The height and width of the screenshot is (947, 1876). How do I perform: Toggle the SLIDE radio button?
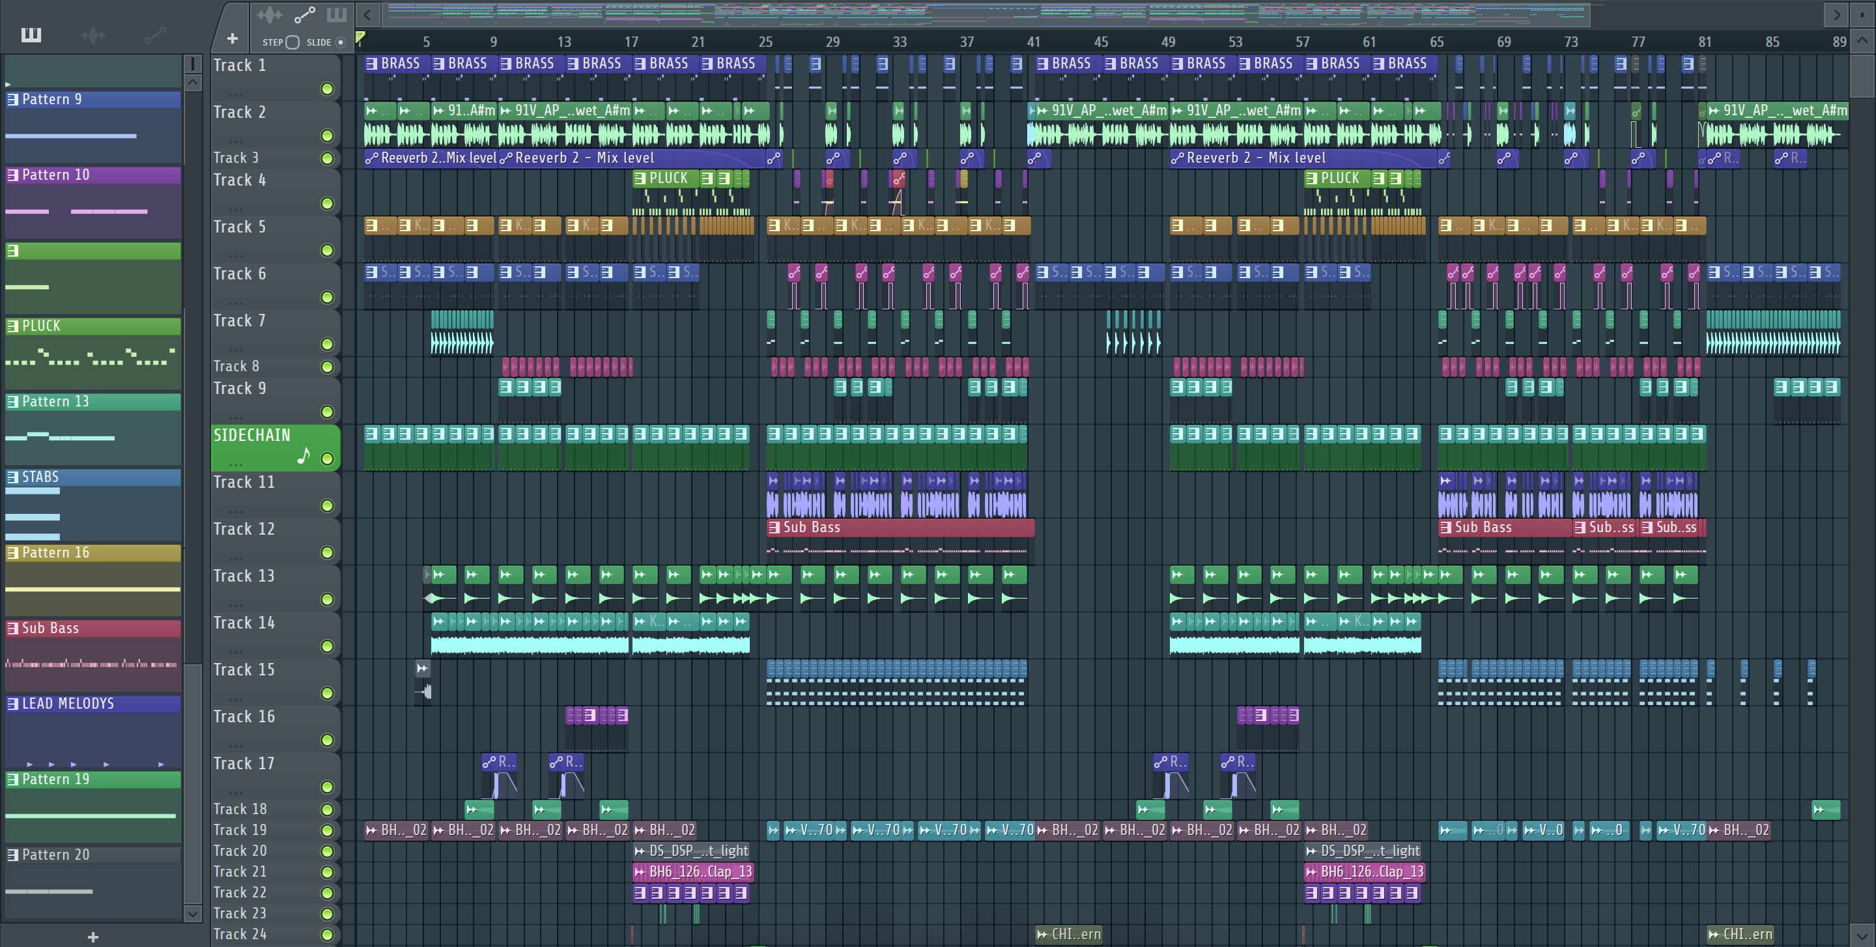click(x=340, y=42)
